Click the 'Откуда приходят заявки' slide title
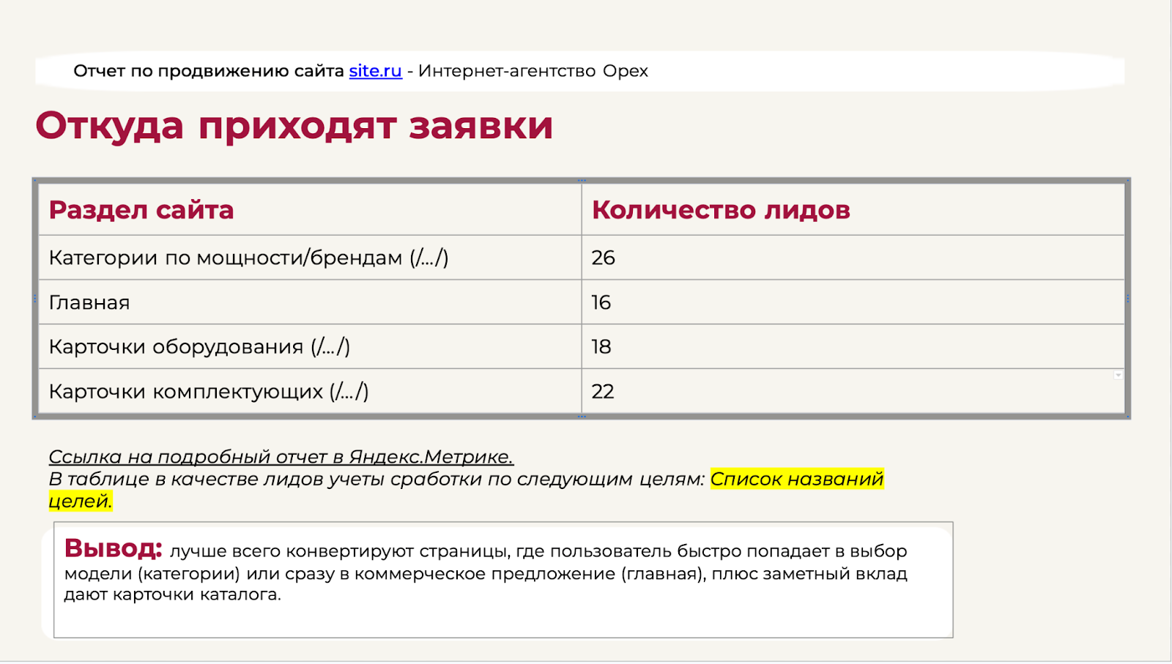Screen dimensions: 1172x664 tap(294, 125)
